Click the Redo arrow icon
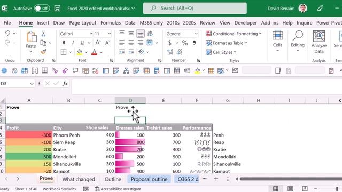This screenshot has width=342, height=192. (x=7, y=43)
